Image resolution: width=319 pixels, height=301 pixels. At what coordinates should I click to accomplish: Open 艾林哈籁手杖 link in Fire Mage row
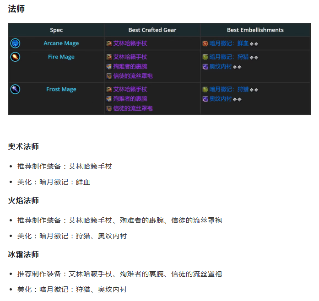point(130,57)
